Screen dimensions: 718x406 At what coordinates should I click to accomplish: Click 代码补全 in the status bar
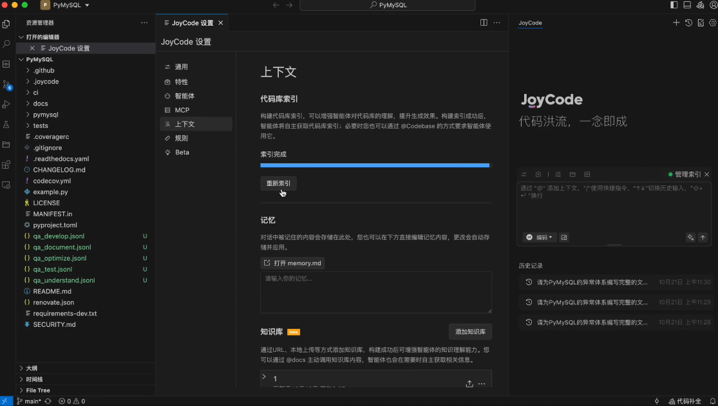685,401
